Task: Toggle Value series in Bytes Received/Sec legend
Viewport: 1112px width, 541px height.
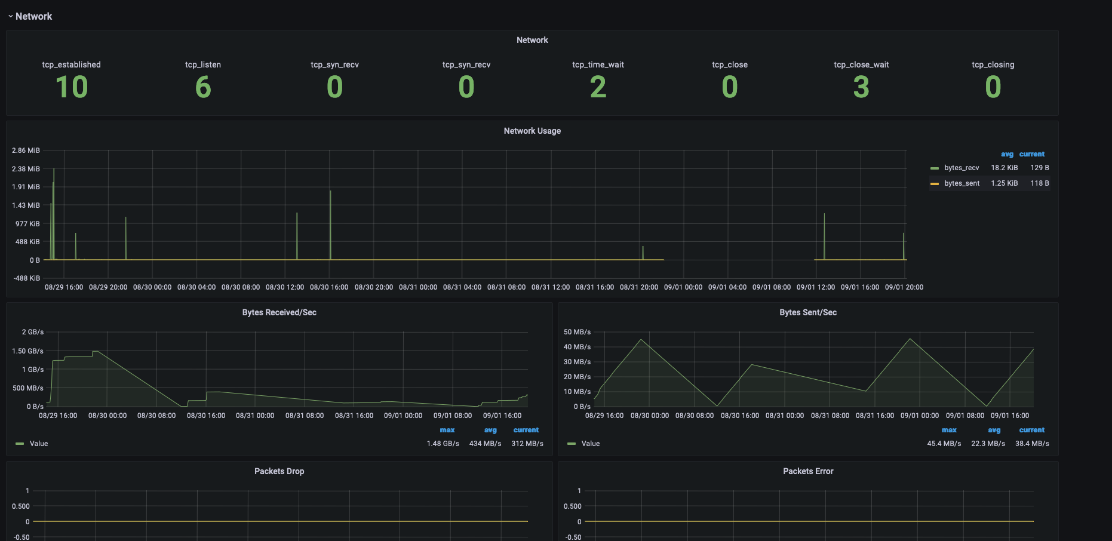Action: (39, 444)
